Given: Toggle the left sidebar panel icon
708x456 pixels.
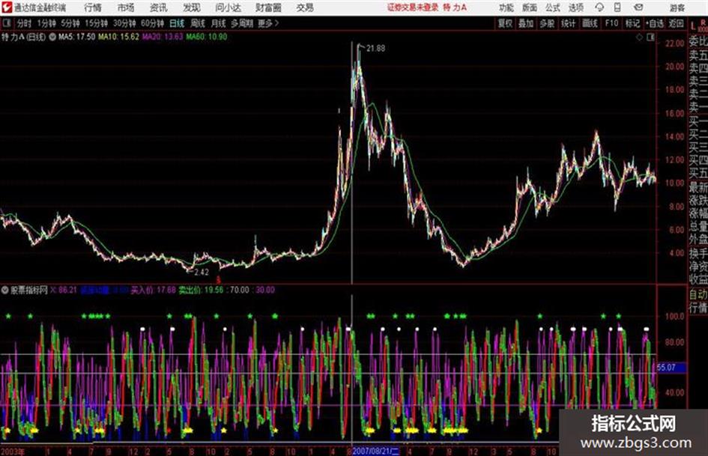Looking at the screenshot, I should coord(6,22).
